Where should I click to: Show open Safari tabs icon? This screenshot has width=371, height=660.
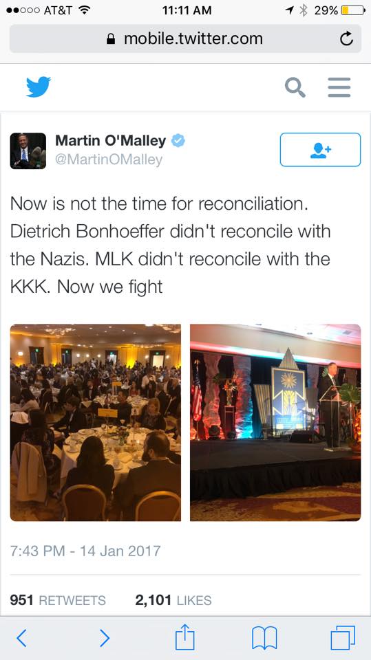coord(343,638)
